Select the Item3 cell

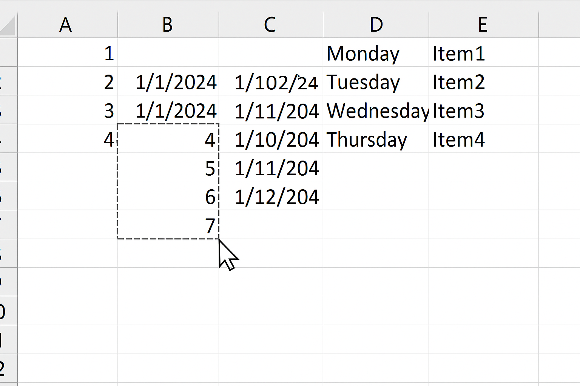[483, 110]
